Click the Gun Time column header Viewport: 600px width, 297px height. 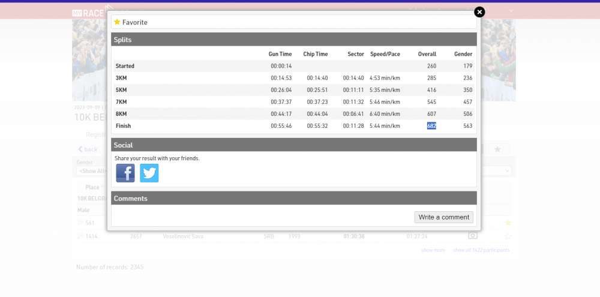[280, 54]
